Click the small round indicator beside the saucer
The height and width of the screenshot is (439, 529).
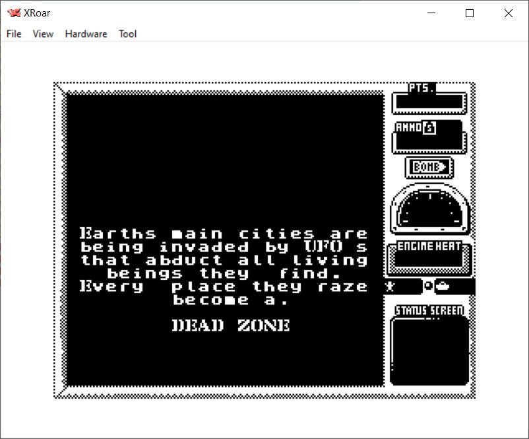tap(428, 287)
